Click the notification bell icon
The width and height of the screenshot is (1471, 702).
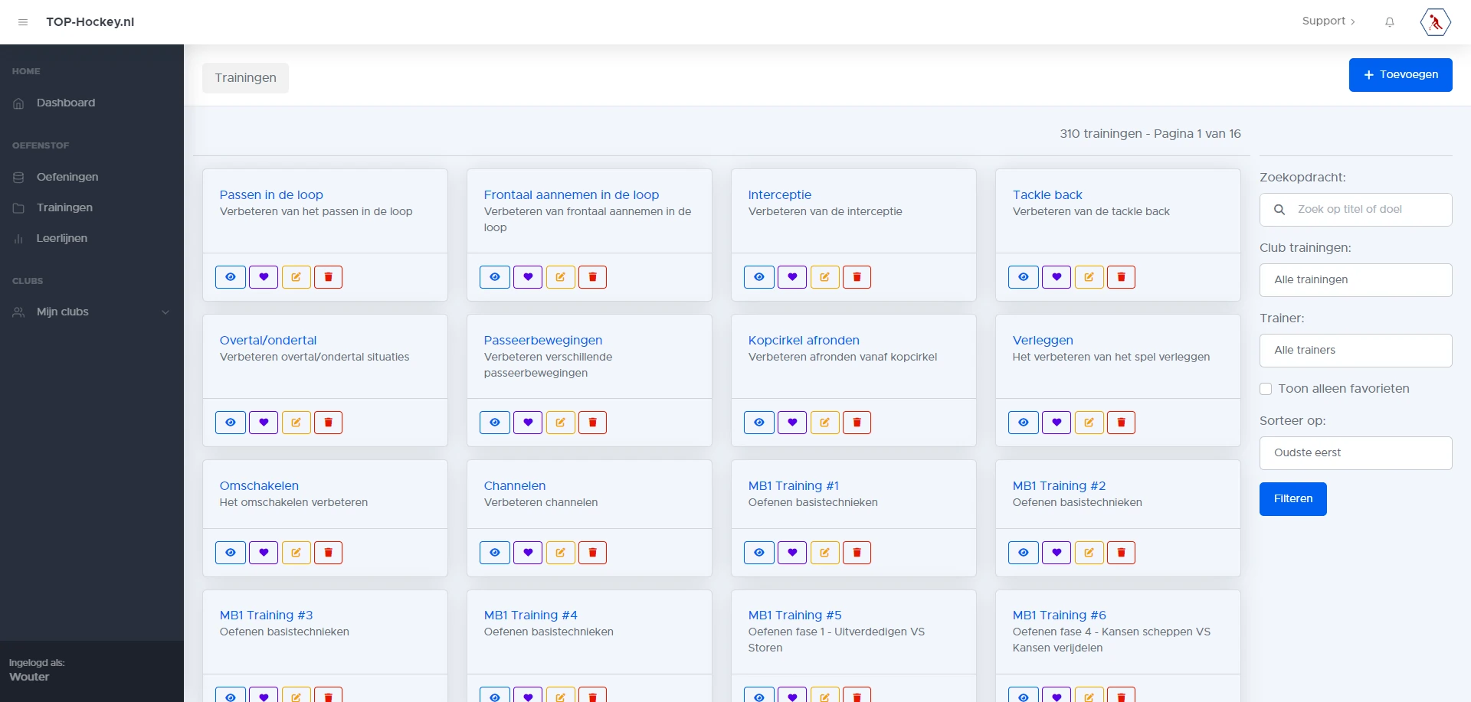point(1389,22)
